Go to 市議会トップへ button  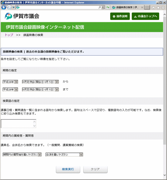coord(145,16)
